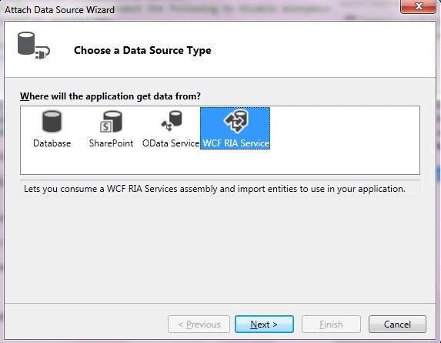Click the "Attach Data Source Wizard" title bar
The height and width of the screenshot is (343, 441).
tap(59, 10)
